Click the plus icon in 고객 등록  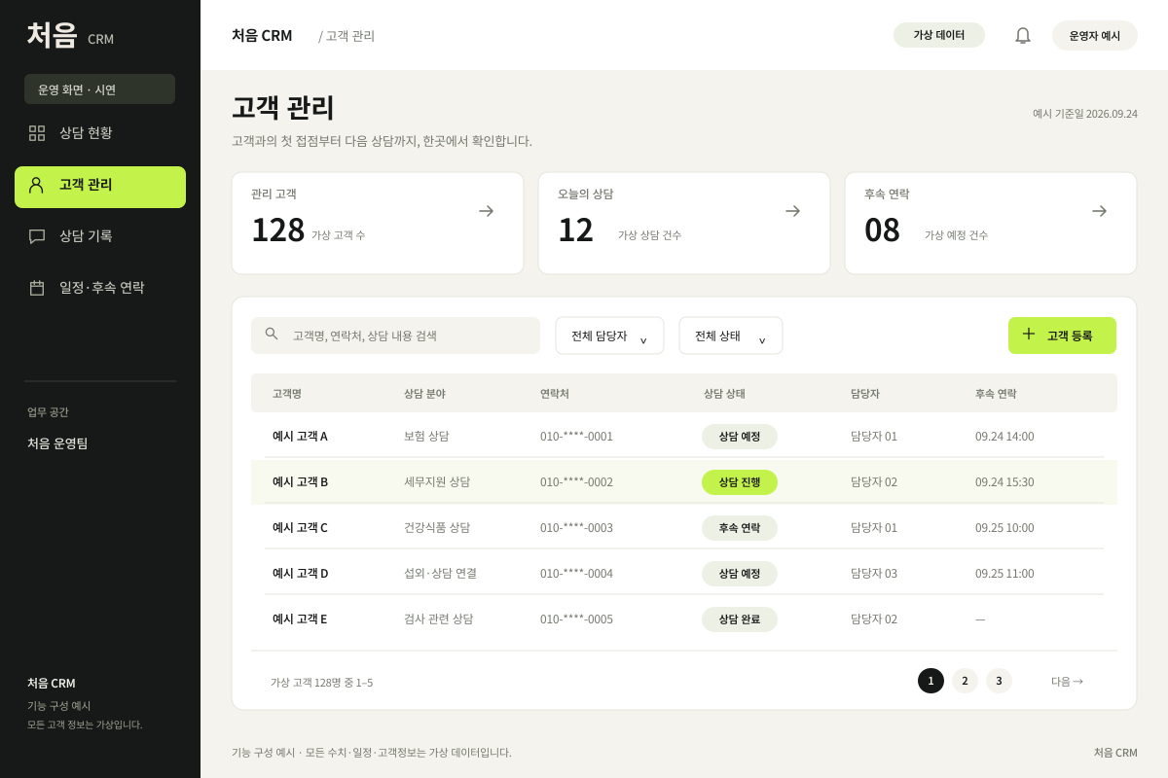coord(1029,334)
